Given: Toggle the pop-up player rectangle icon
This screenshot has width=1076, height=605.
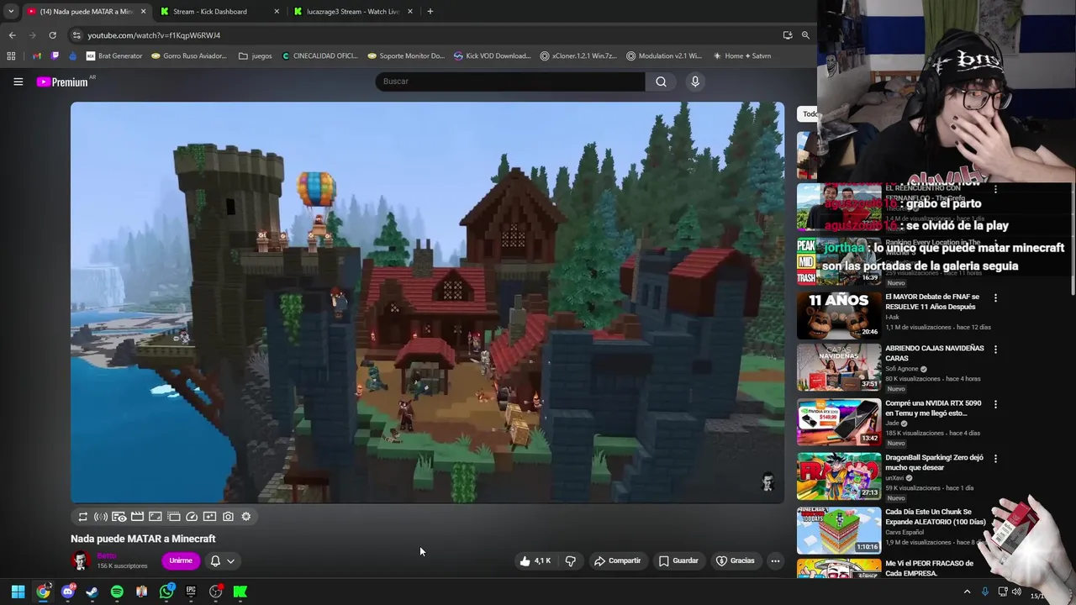Looking at the screenshot, I should pyautogui.click(x=156, y=517).
